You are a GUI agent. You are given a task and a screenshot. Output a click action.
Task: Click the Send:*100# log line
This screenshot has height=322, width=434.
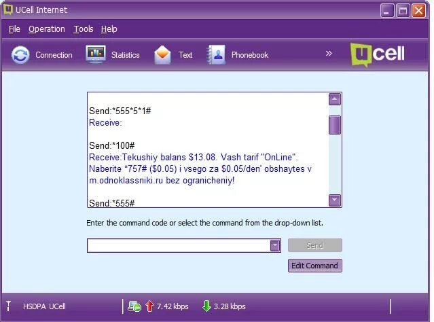[112, 145]
